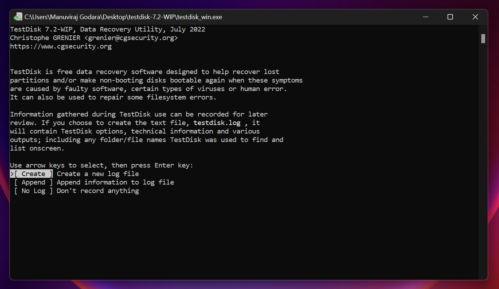Select the highlighted Create log option

32,174
